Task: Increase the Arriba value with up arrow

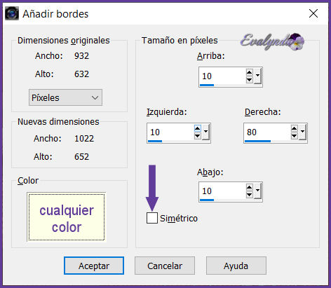Action: point(250,72)
